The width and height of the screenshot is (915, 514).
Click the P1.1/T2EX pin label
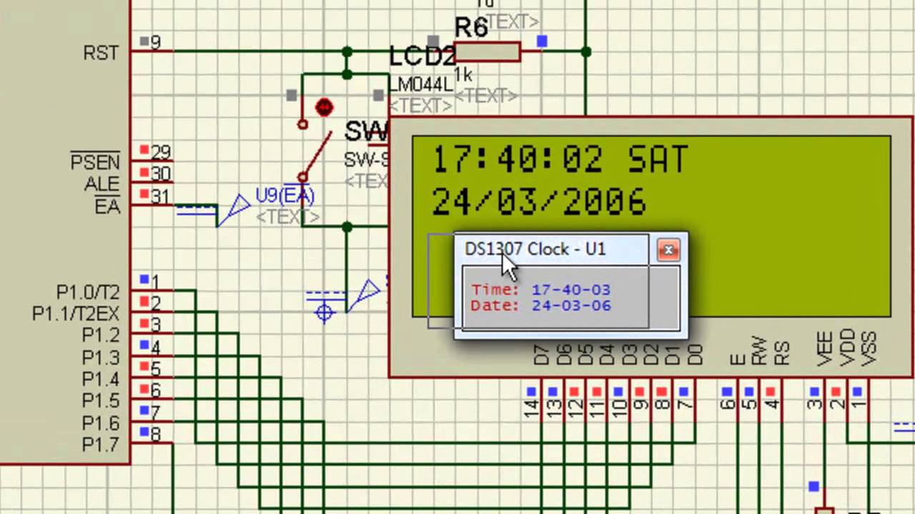[76, 314]
